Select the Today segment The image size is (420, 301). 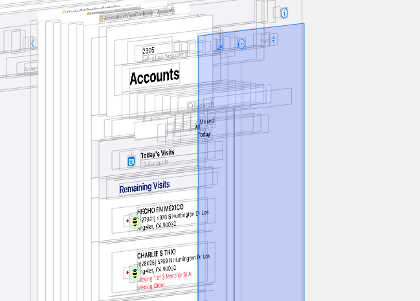pyautogui.click(x=204, y=134)
